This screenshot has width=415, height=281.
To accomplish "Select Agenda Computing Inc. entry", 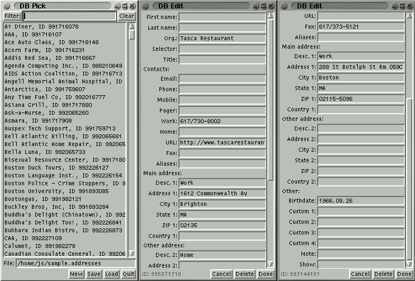I will tap(63, 65).
